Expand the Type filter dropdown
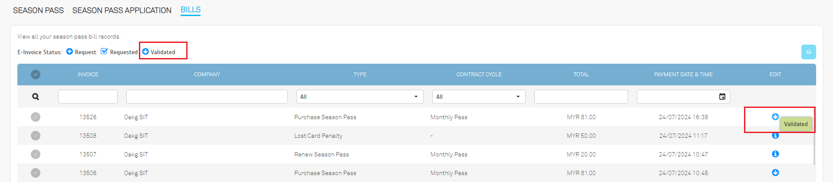Viewport: 833px width, 182px height. [x=360, y=97]
